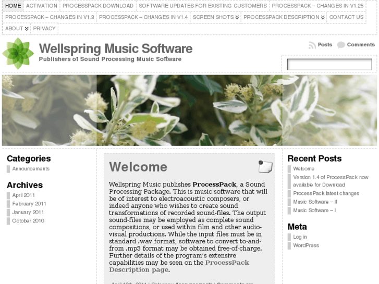379x284 pixels.
Task: Open the ProcessPack Description menu item
Action: 282,17
